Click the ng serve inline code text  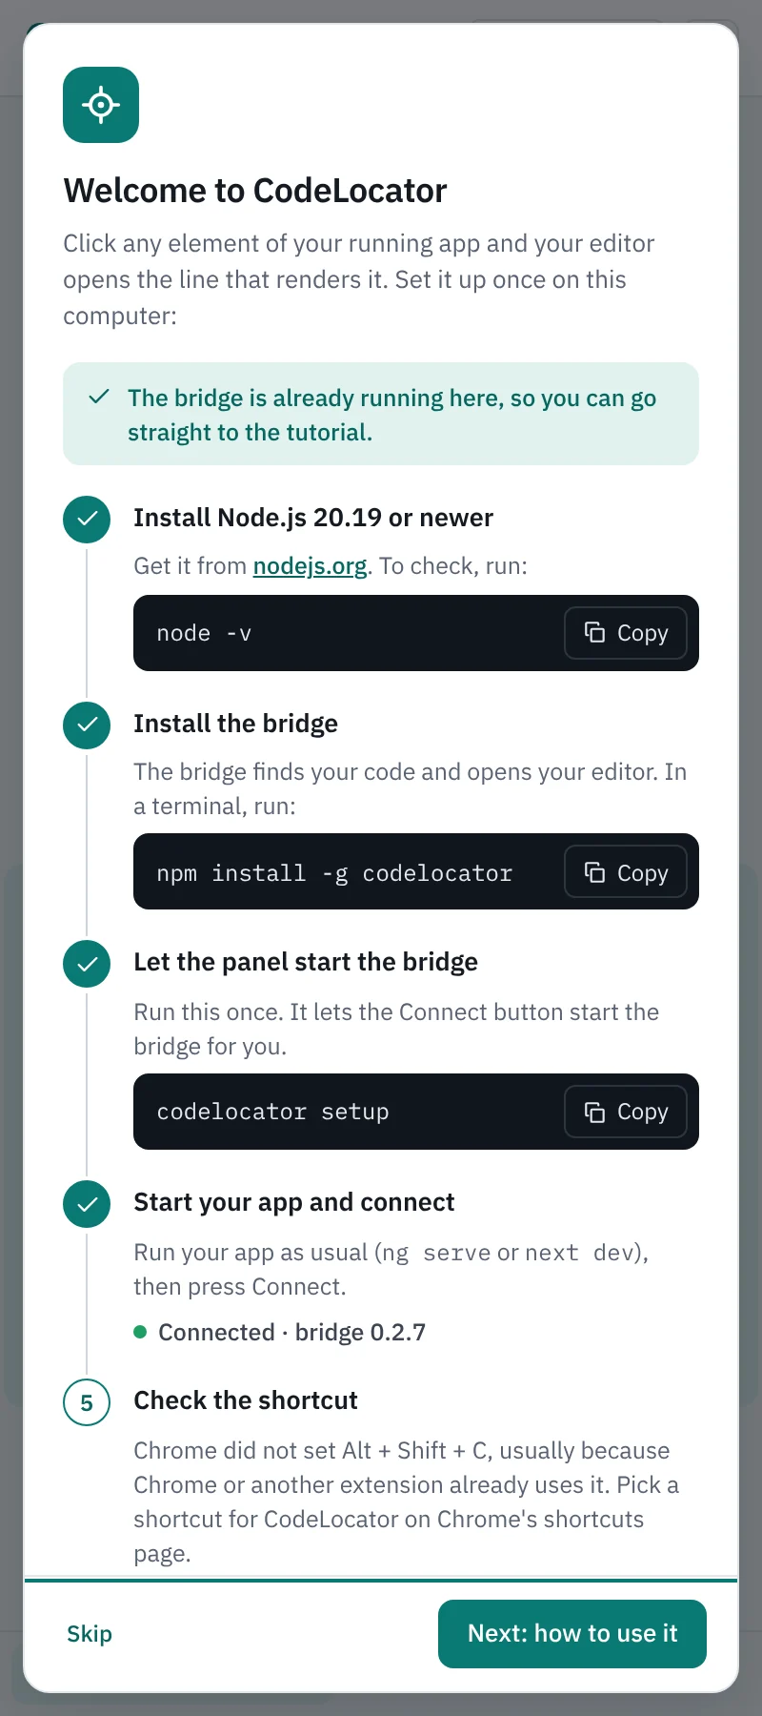pyautogui.click(x=436, y=1253)
